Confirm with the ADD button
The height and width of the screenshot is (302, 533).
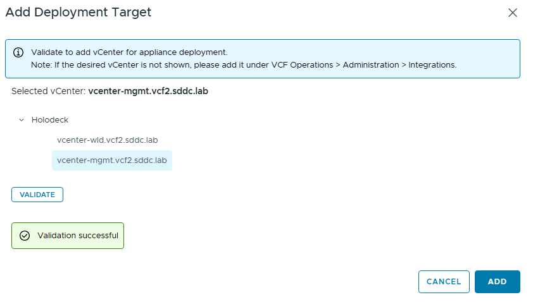click(497, 282)
